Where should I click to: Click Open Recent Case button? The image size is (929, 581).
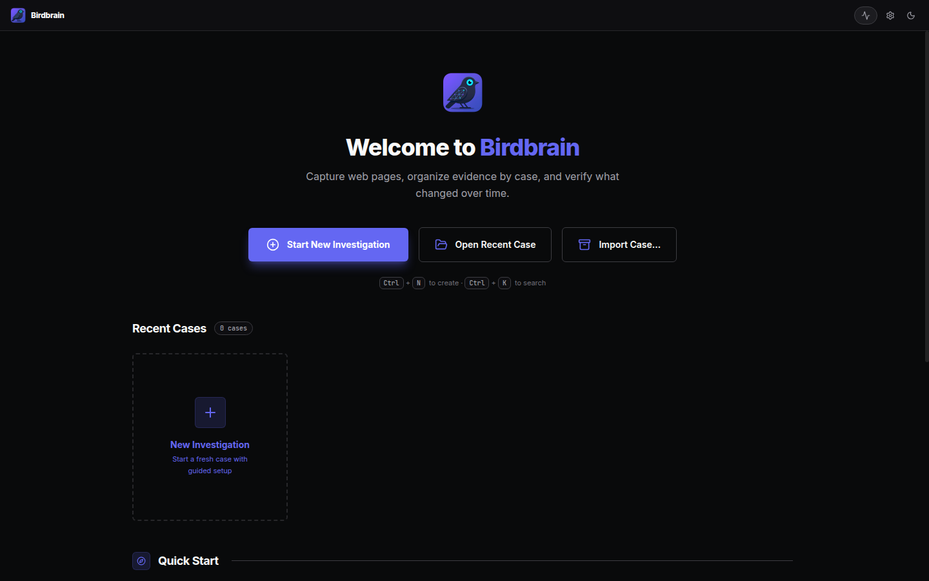(x=485, y=245)
